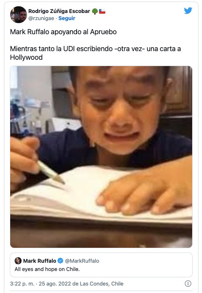Click the Mark Ruffalo name in quote
The height and width of the screenshot is (293, 202).
(x=40, y=261)
